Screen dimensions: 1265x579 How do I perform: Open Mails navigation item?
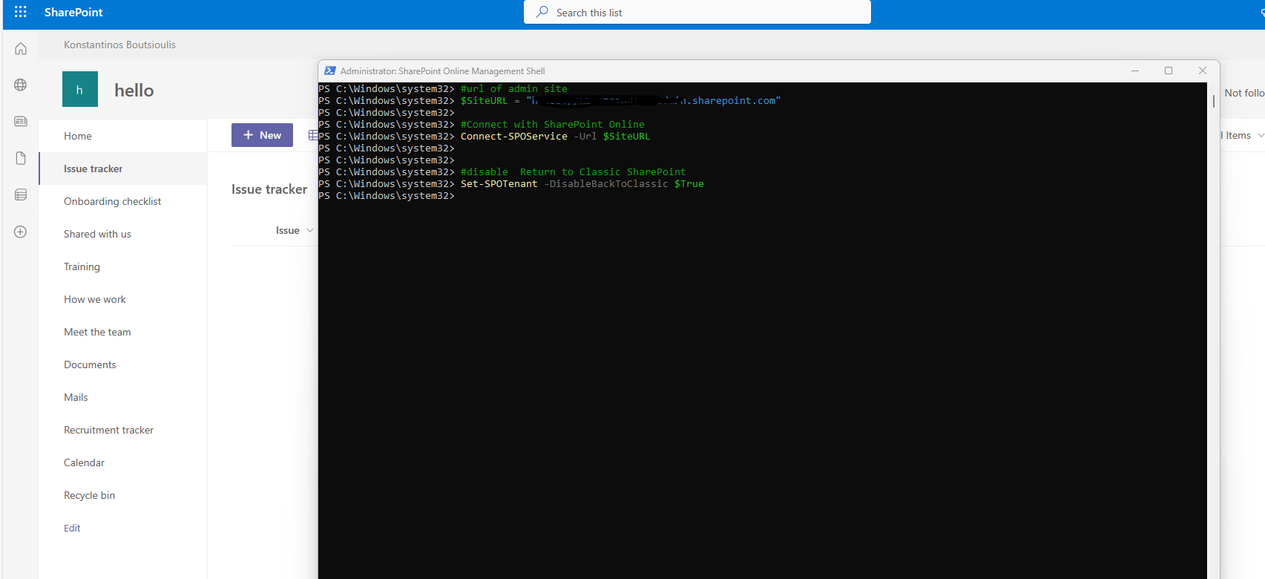pos(76,397)
